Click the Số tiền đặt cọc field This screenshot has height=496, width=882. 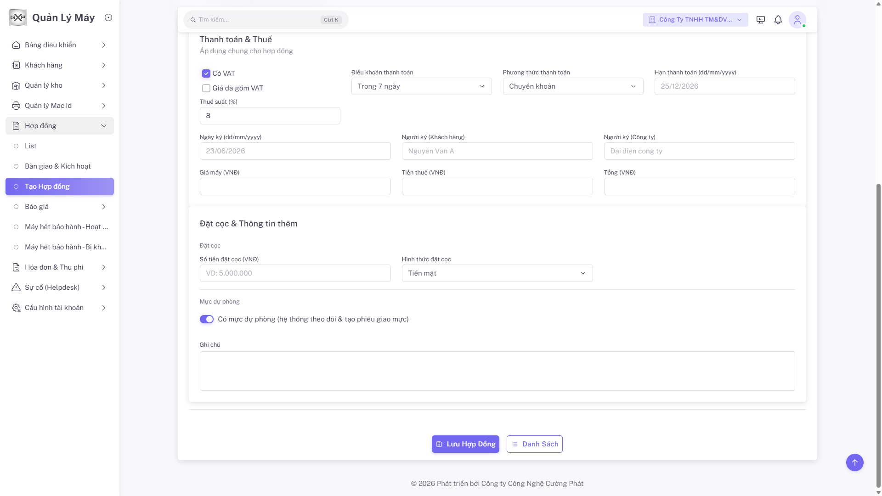(295, 273)
